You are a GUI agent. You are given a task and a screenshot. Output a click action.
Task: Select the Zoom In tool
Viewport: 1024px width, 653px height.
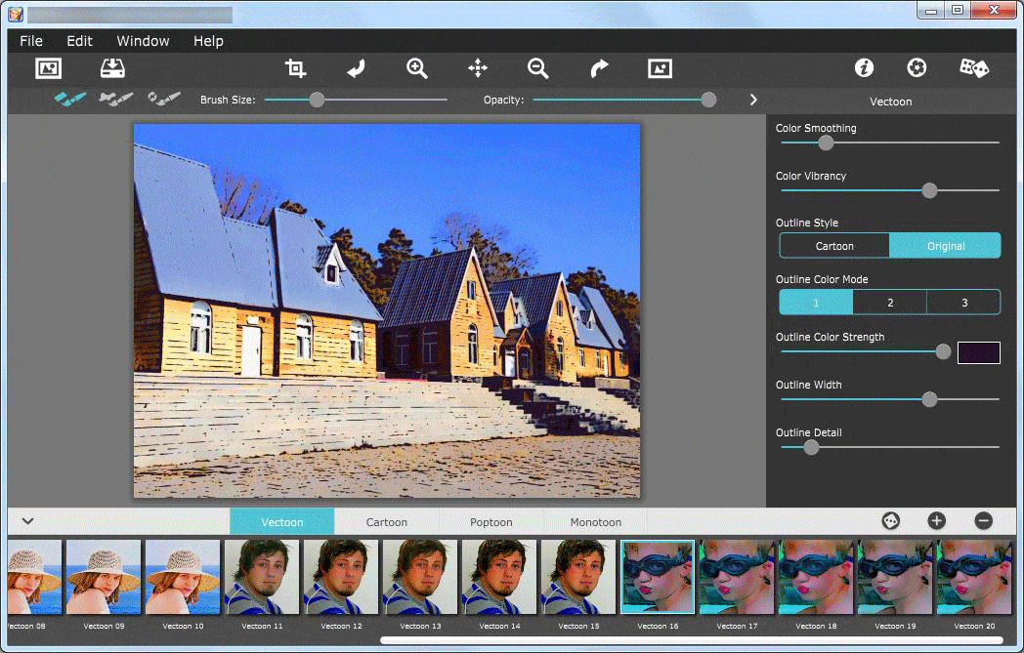[416, 68]
